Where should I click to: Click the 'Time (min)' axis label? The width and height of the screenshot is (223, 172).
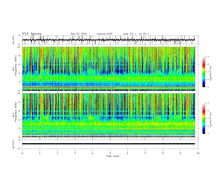113,156
